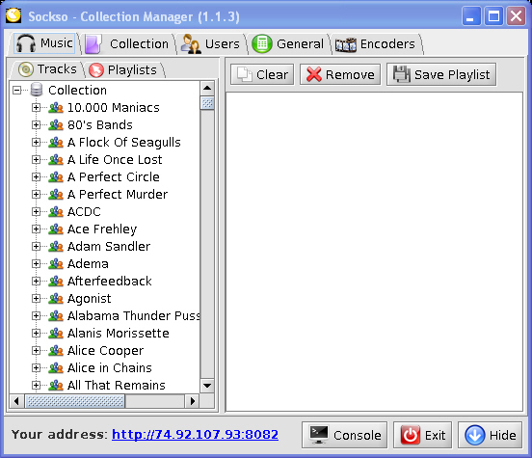Viewport: 532px width, 458px height.
Task: Click the film strip Encoders icon
Action: click(346, 45)
